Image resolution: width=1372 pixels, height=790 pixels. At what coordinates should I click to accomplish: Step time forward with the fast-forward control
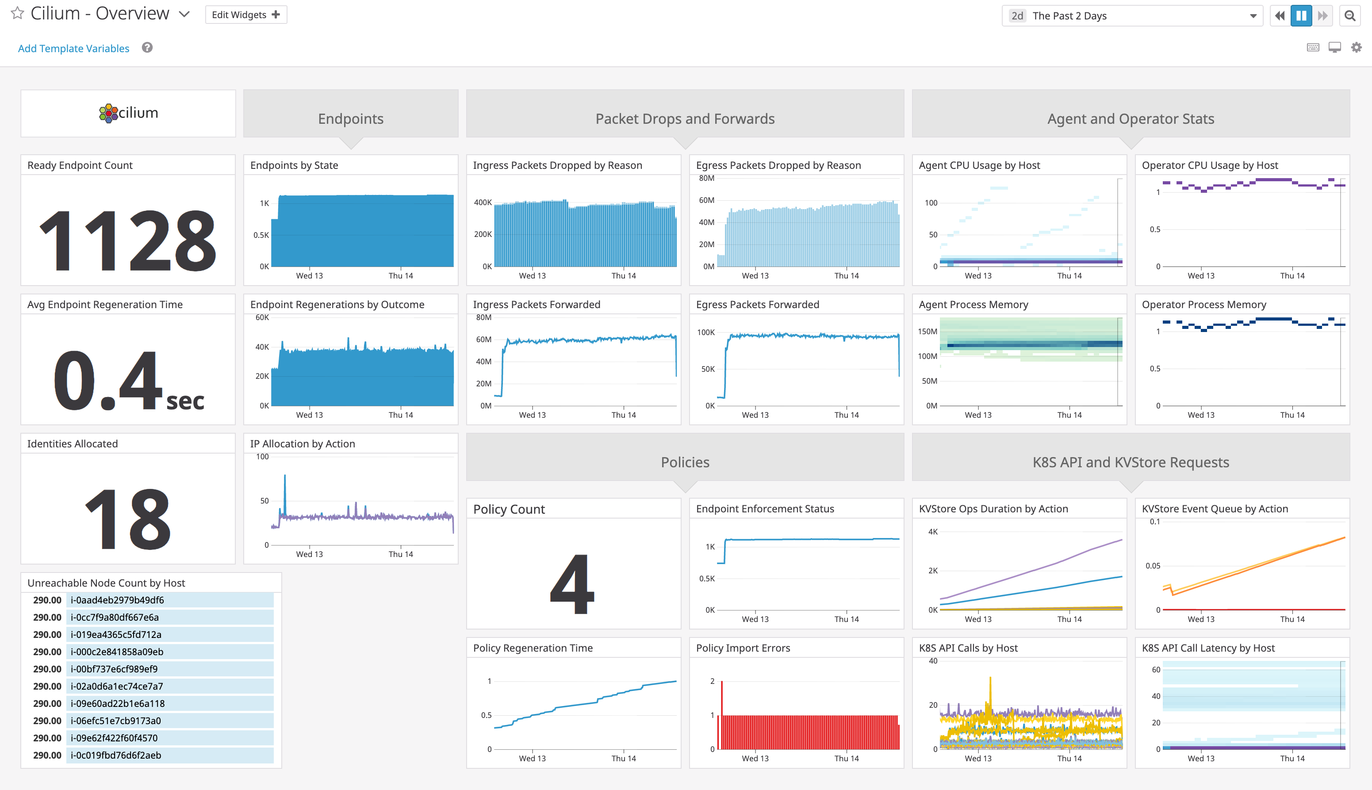(1322, 15)
